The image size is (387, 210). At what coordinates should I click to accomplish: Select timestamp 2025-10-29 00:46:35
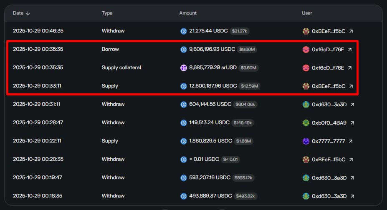[x=38, y=31]
